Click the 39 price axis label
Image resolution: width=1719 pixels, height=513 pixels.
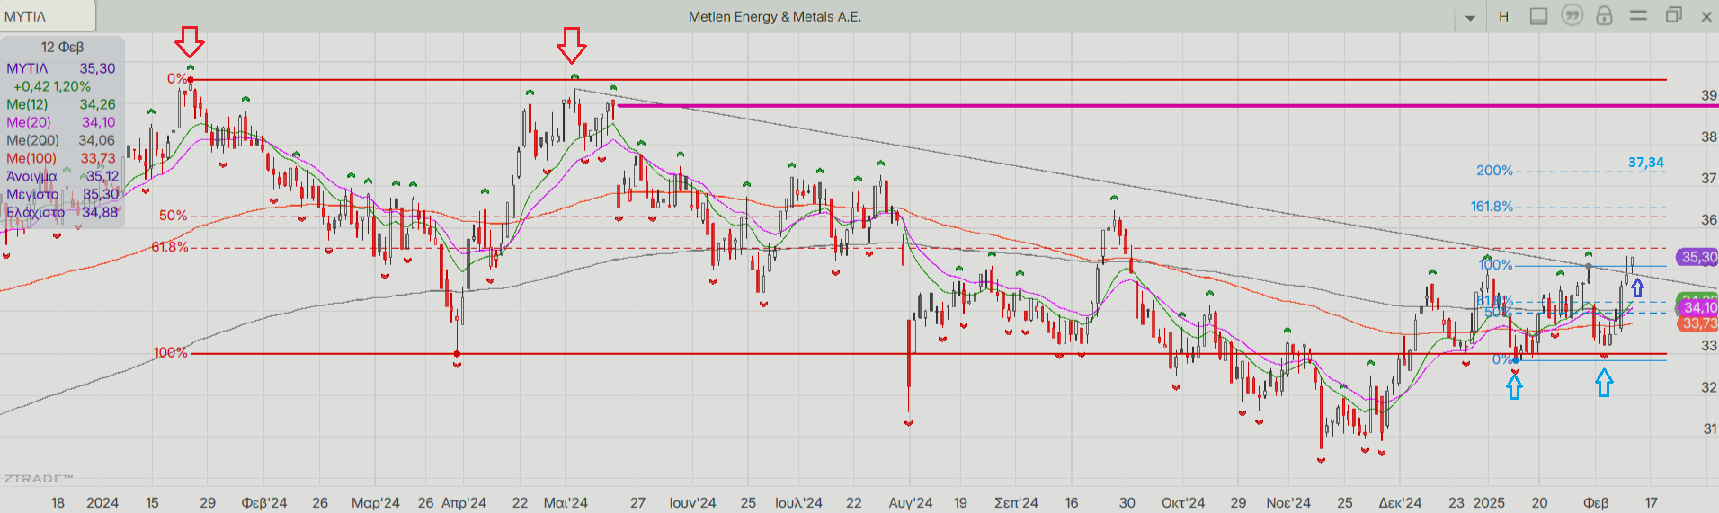(1708, 95)
